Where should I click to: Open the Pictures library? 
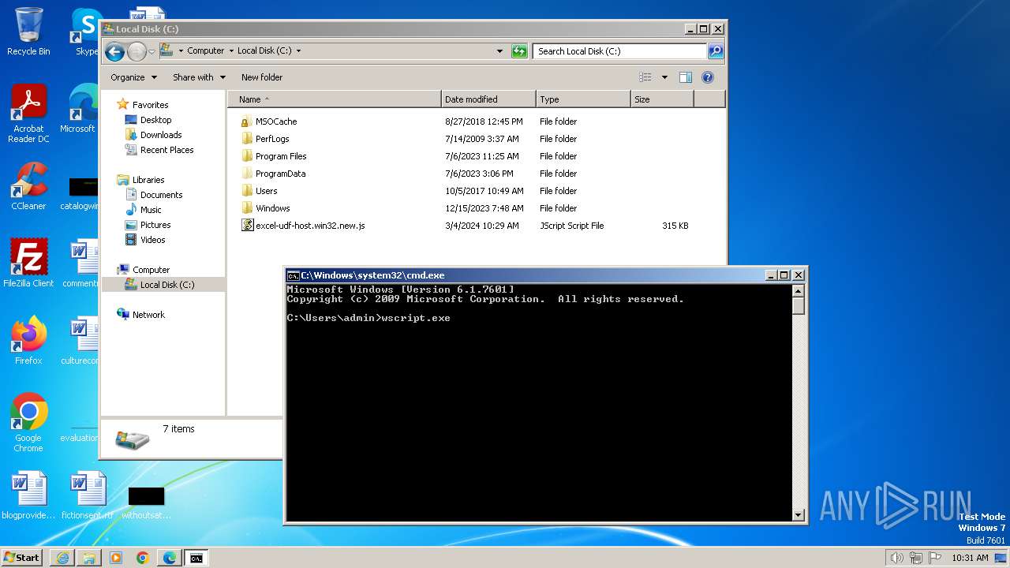click(x=155, y=225)
